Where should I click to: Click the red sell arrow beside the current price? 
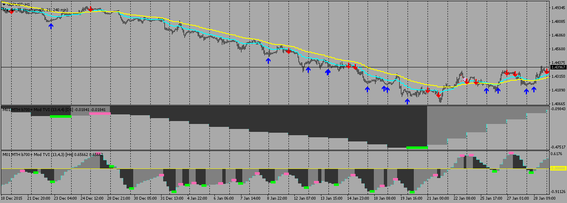pyautogui.click(x=546, y=72)
